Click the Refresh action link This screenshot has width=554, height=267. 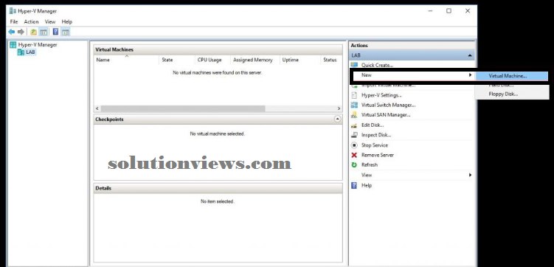(x=370, y=165)
